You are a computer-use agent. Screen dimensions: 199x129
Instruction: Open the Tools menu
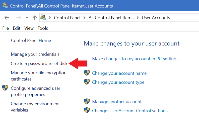point(43,28)
